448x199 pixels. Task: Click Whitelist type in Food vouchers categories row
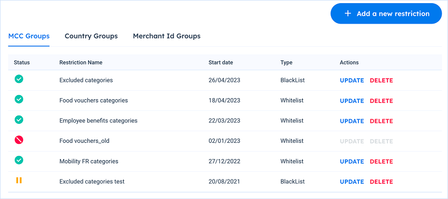click(x=292, y=100)
